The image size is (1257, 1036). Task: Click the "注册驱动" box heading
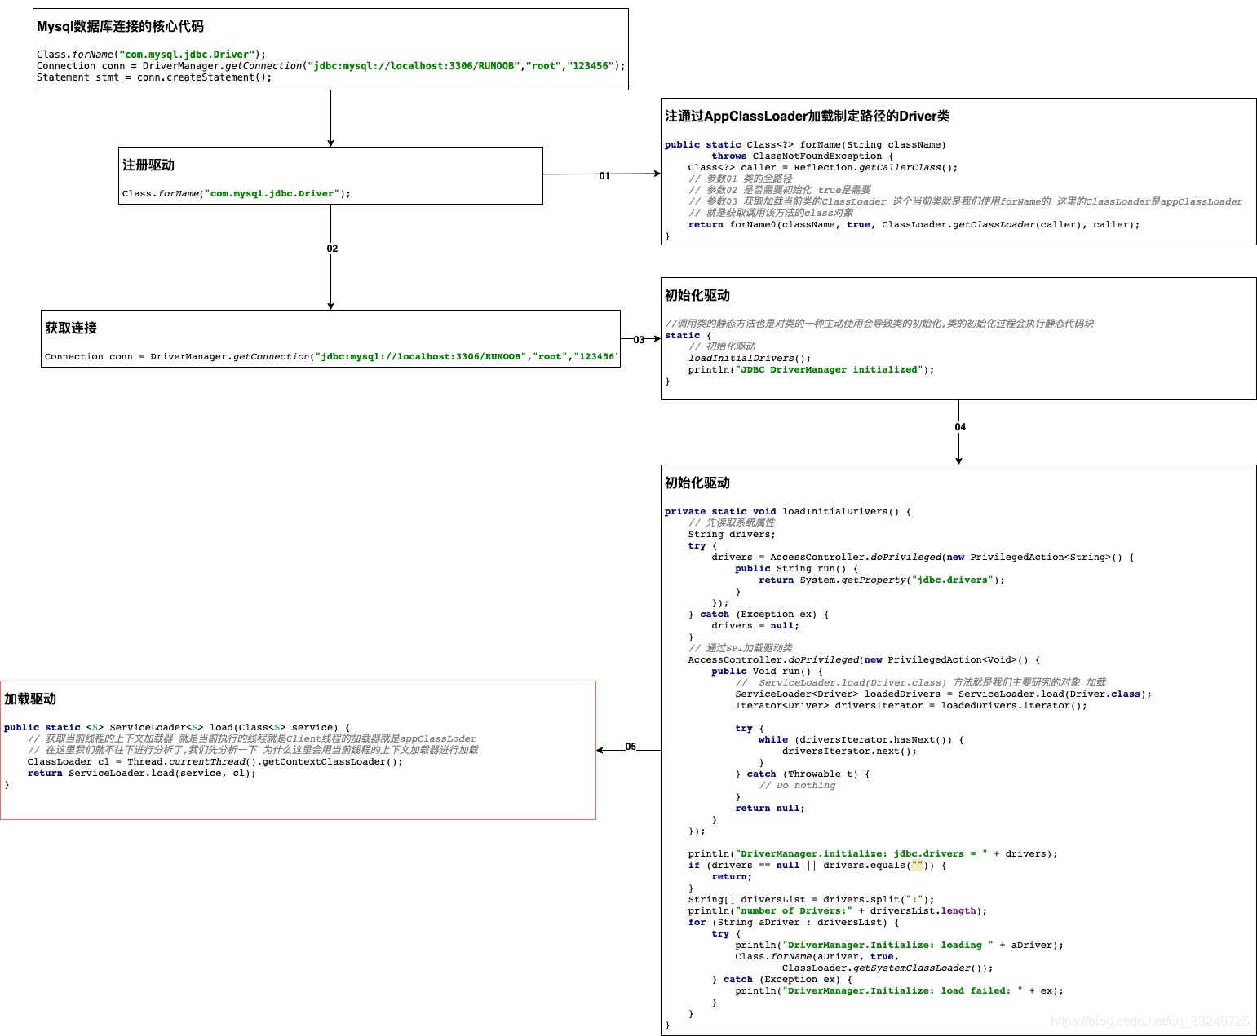click(x=148, y=165)
